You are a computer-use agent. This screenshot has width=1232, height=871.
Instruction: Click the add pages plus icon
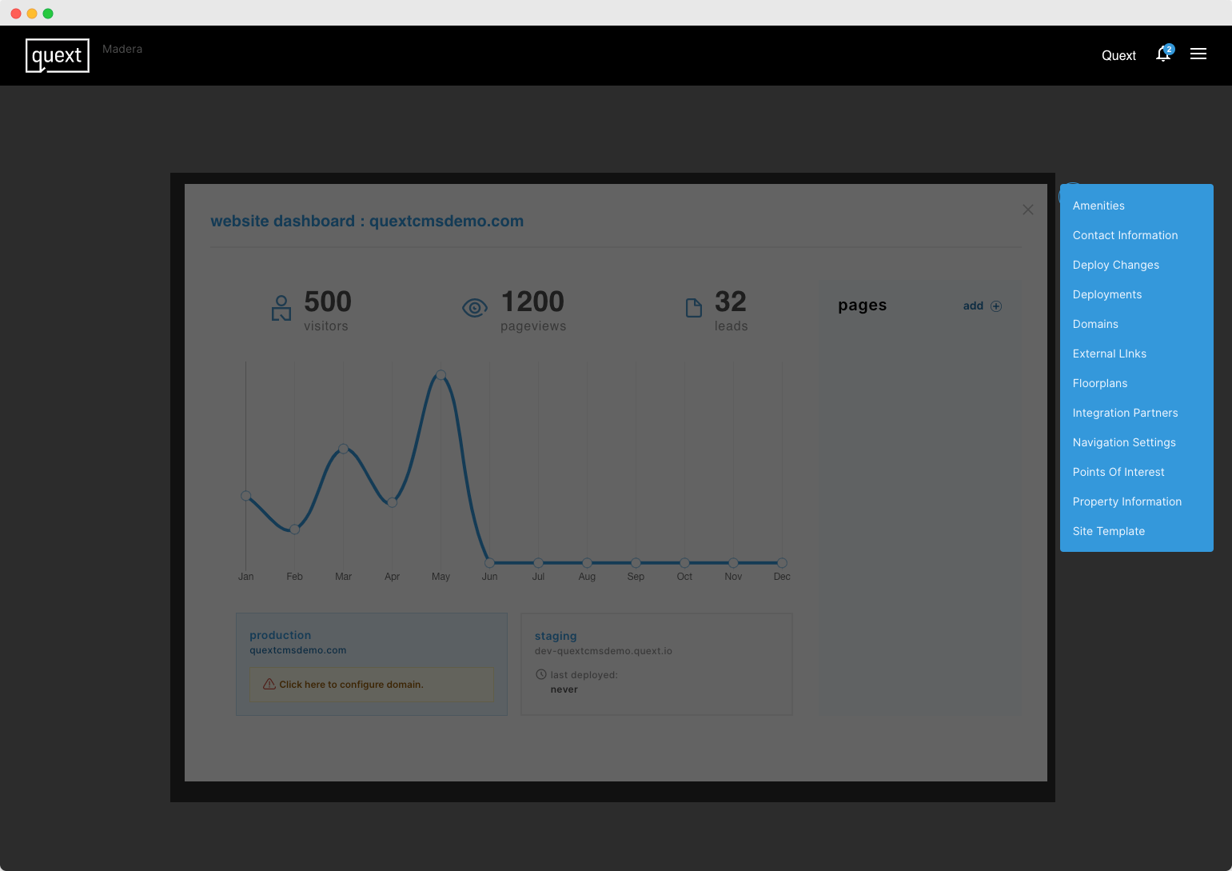(x=996, y=306)
